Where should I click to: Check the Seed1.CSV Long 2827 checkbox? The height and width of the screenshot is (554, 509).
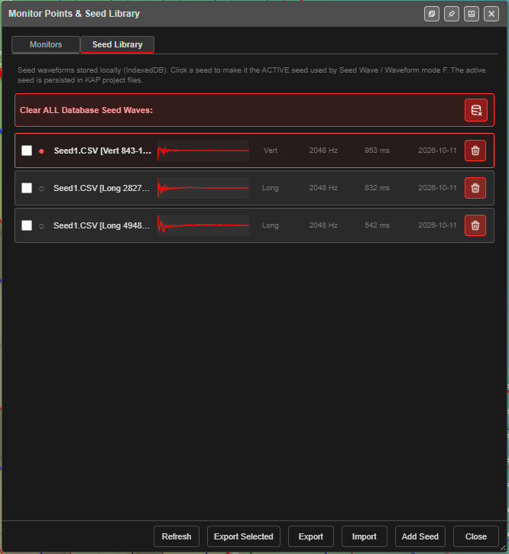point(27,188)
